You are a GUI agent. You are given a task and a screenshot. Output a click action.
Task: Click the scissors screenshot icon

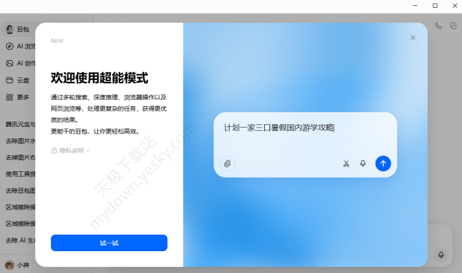pyautogui.click(x=346, y=163)
